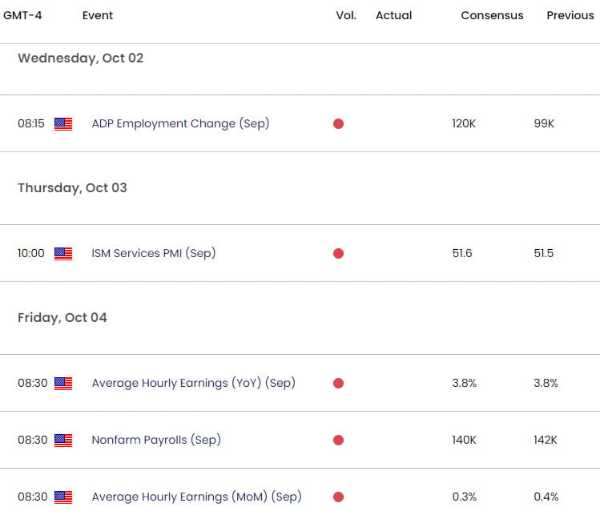Click the red volatility dot for ADP Employment Change
The image size is (600, 515).
(338, 124)
